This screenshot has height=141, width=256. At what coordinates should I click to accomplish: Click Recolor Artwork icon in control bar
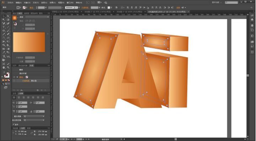[116, 7]
